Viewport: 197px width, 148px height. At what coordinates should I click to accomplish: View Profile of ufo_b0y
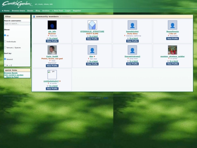52,41
